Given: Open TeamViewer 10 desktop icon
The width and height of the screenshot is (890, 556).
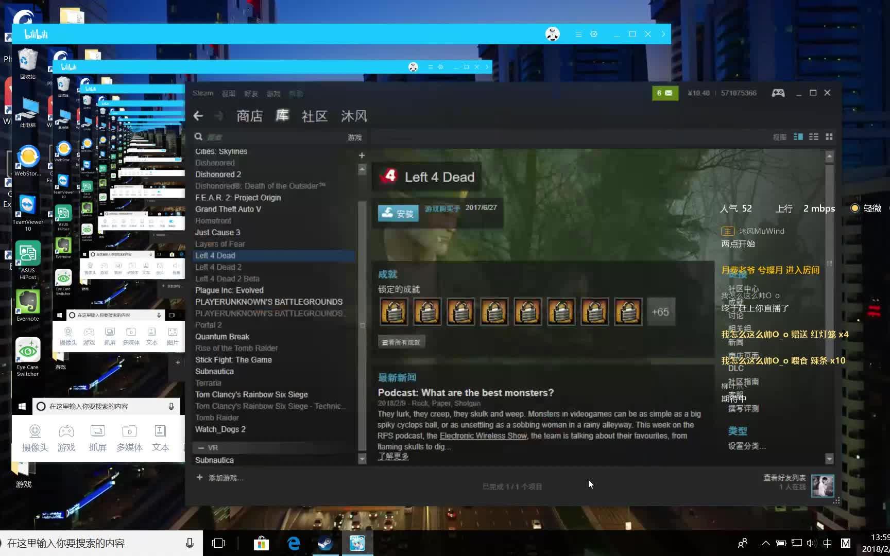Looking at the screenshot, I should click(28, 213).
